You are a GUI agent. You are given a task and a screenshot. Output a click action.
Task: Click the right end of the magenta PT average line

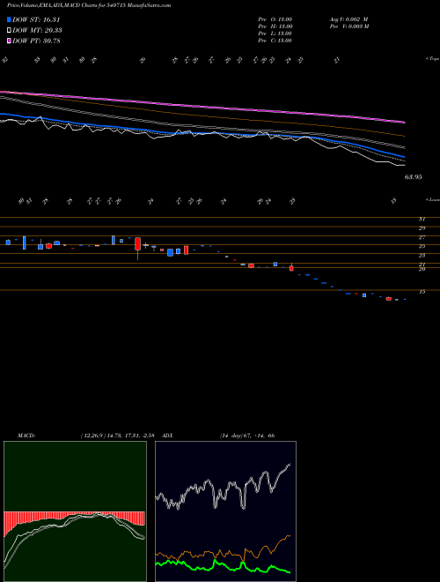(x=403, y=122)
